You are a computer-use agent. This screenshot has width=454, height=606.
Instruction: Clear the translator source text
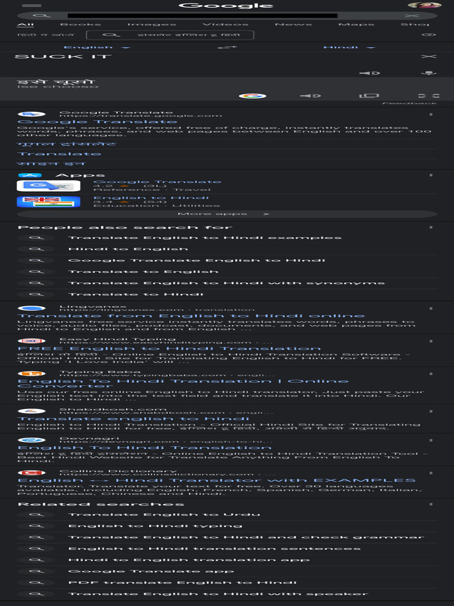[x=429, y=56]
